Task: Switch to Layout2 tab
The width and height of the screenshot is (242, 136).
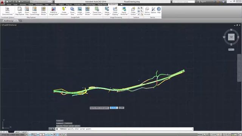Action: (x=24, y=132)
